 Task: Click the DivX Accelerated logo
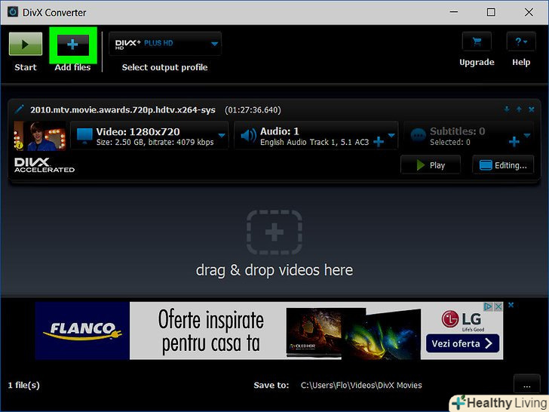44,165
